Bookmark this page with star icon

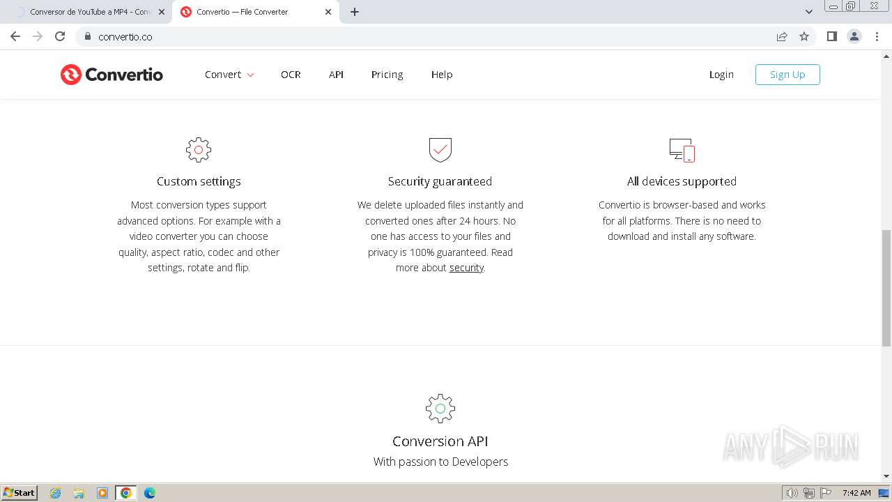804,36
